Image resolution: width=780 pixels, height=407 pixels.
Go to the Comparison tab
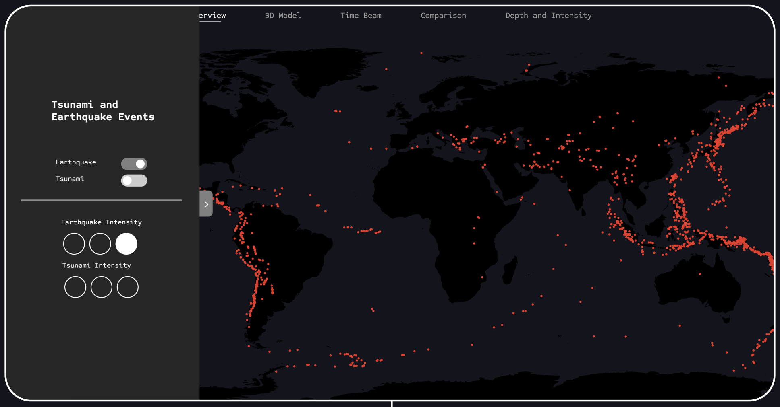coord(443,16)
